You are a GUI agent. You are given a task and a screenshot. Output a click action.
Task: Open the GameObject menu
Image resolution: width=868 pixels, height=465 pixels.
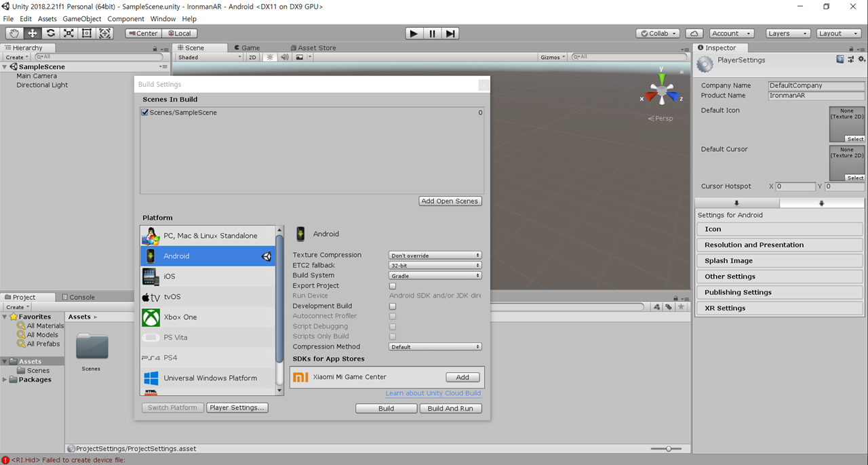tap(82, 19)
